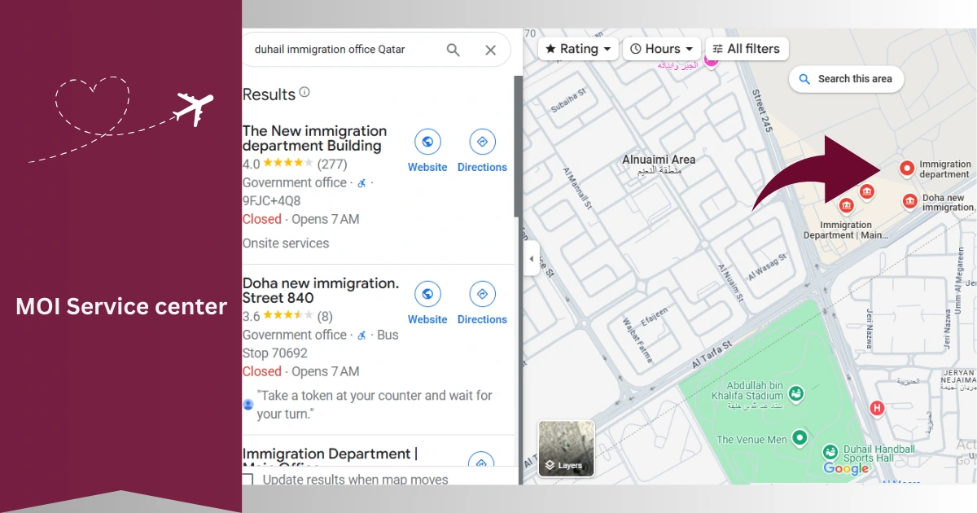The width and height of the screenshot is (977, 513).
Task: Open The New immigration department Building result
Action: point(315,138)
